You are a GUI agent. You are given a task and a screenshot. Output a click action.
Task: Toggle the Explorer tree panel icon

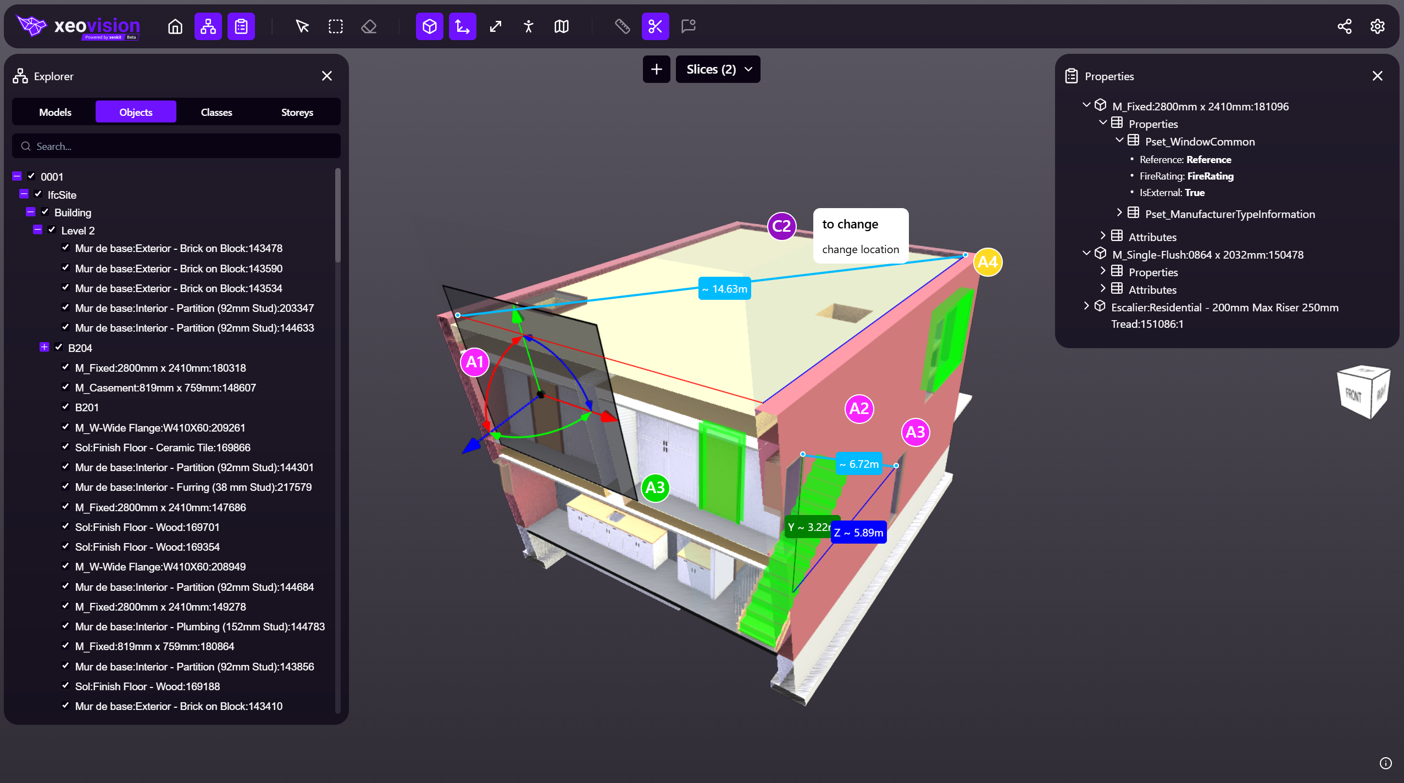(208, 26)
